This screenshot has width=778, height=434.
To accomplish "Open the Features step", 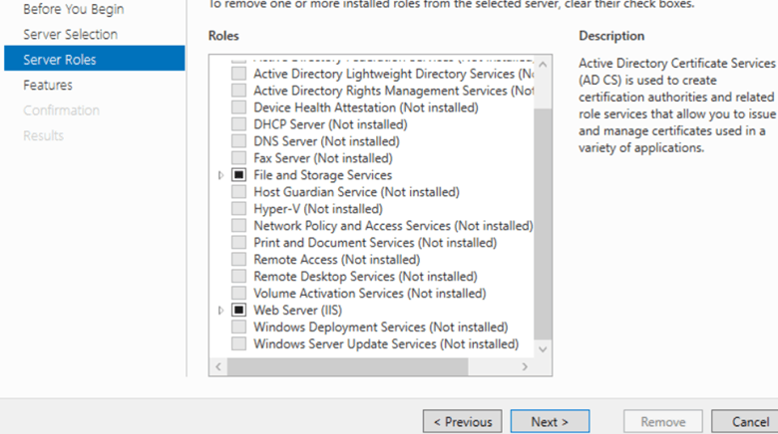I will [x=48, y=85].
